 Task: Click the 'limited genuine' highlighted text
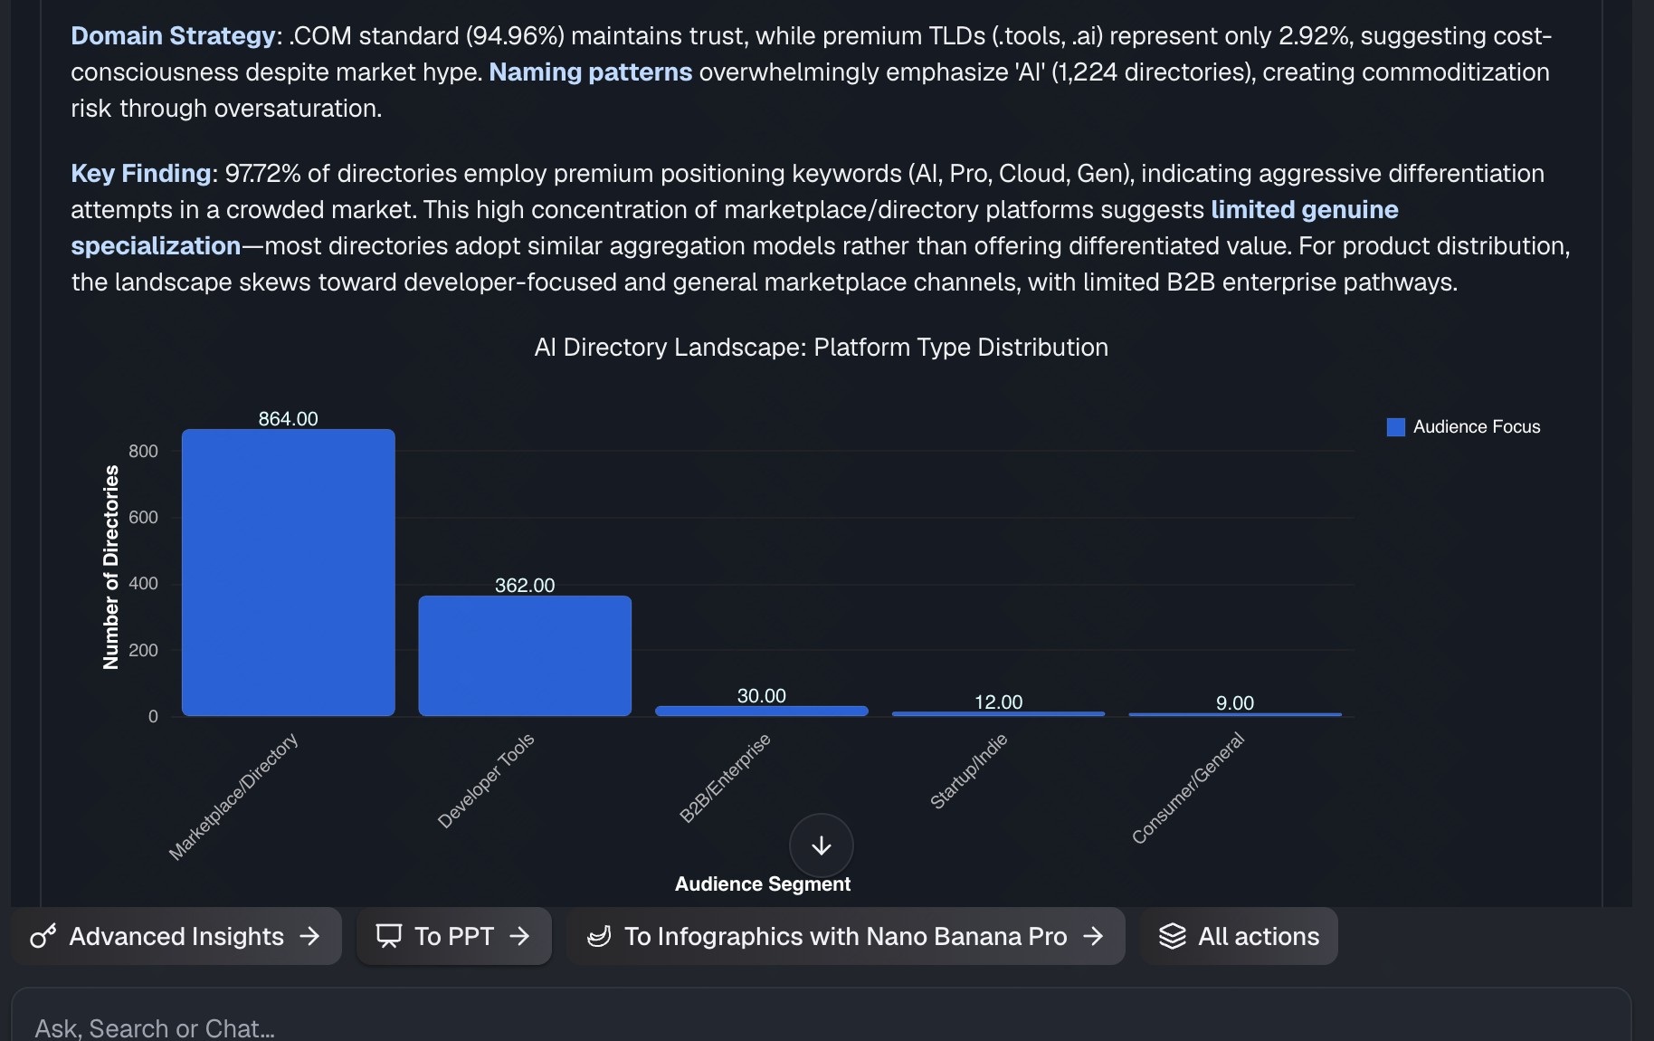[1305, 210]
